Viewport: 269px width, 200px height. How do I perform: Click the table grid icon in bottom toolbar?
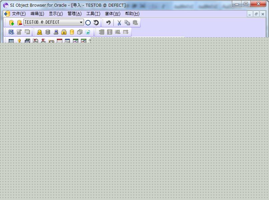[11, 41]
